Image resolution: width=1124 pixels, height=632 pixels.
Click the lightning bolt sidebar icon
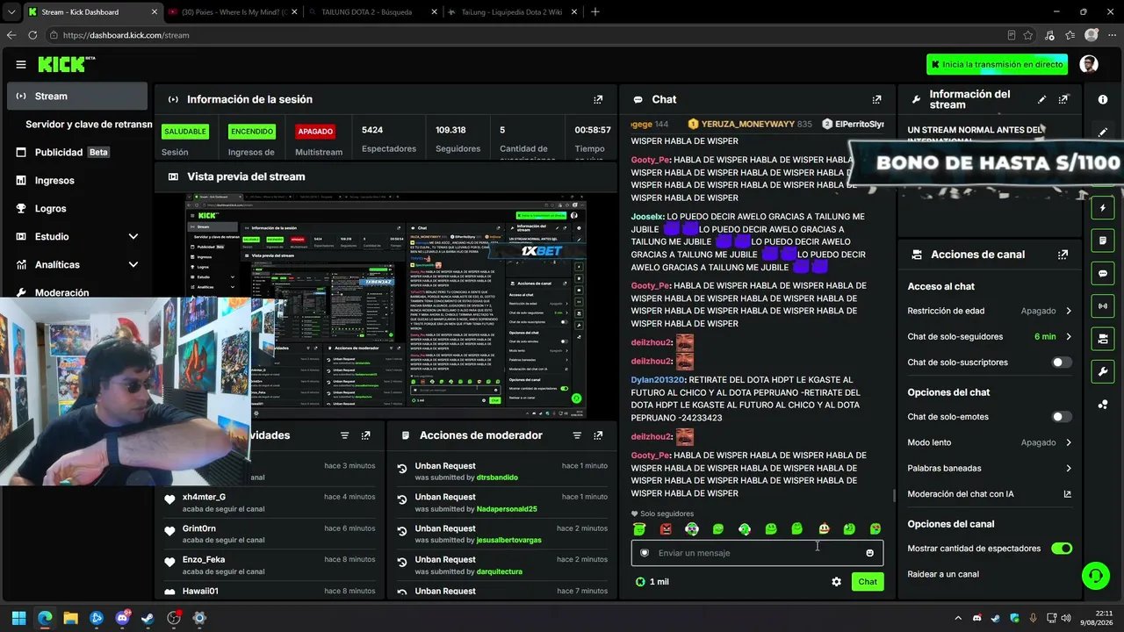(x=1103, y=208)
